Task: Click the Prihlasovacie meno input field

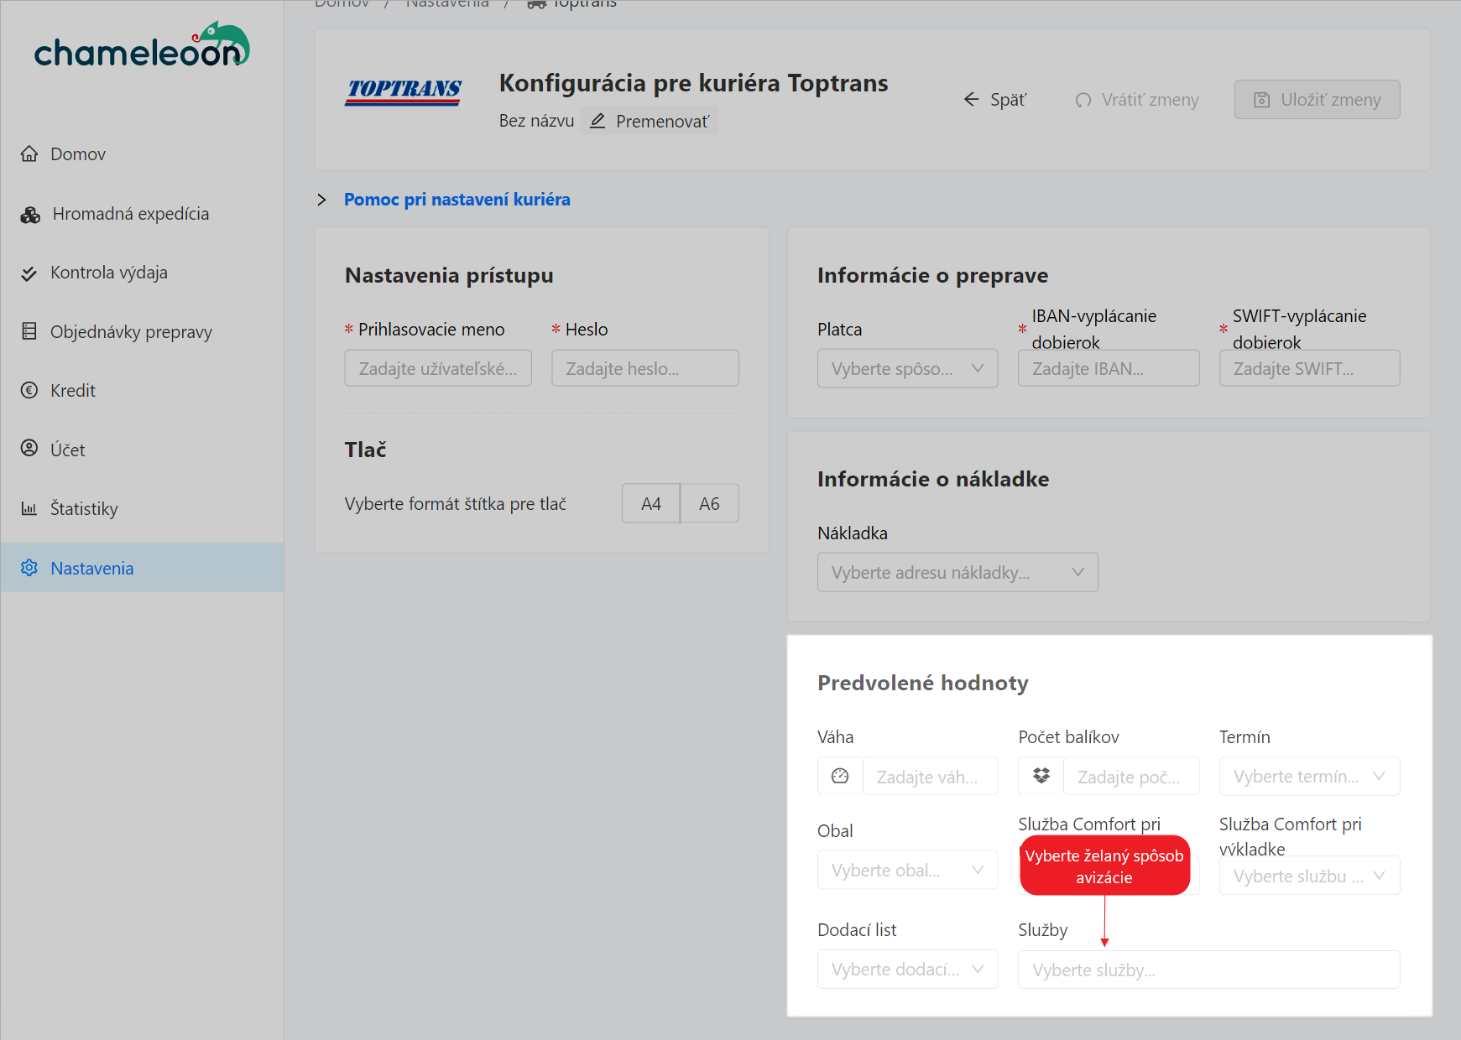Action: tap(438, 368)
